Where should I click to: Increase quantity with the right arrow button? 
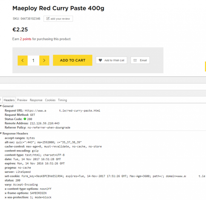click(44, 60)
